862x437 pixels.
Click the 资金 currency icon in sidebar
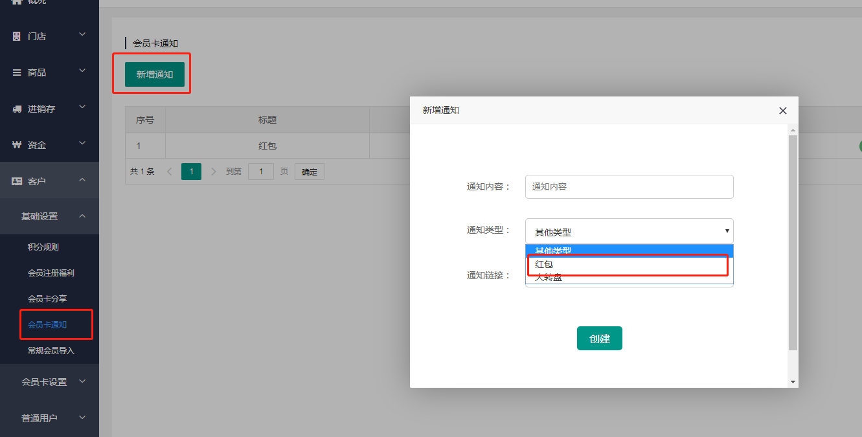click(17, 145)
